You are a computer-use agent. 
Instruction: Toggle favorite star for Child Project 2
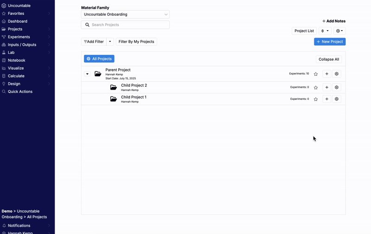point(316,87)
